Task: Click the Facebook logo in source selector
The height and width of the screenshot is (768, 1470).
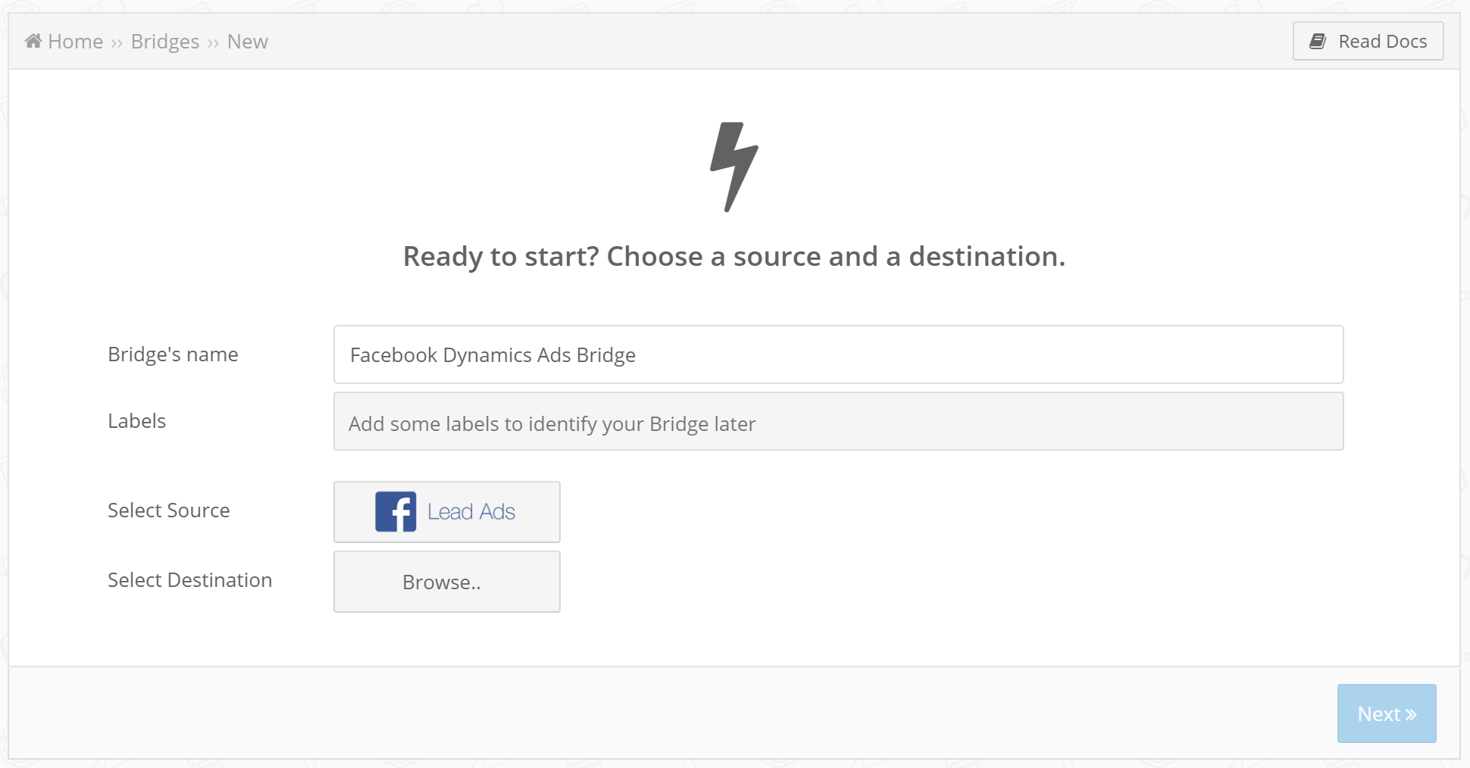Action: click(396, 512)
